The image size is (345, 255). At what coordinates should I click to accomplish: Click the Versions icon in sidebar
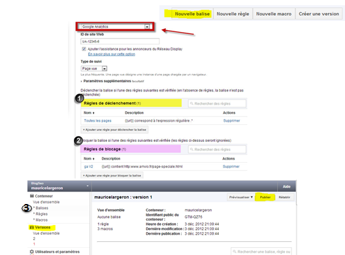[31, 228]
